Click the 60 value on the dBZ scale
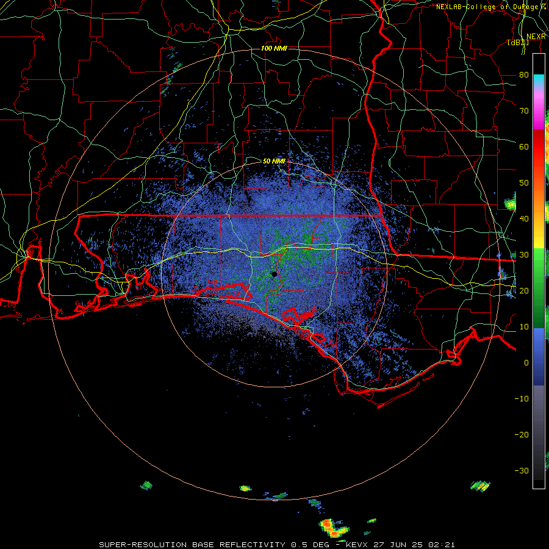 [524, 146]
